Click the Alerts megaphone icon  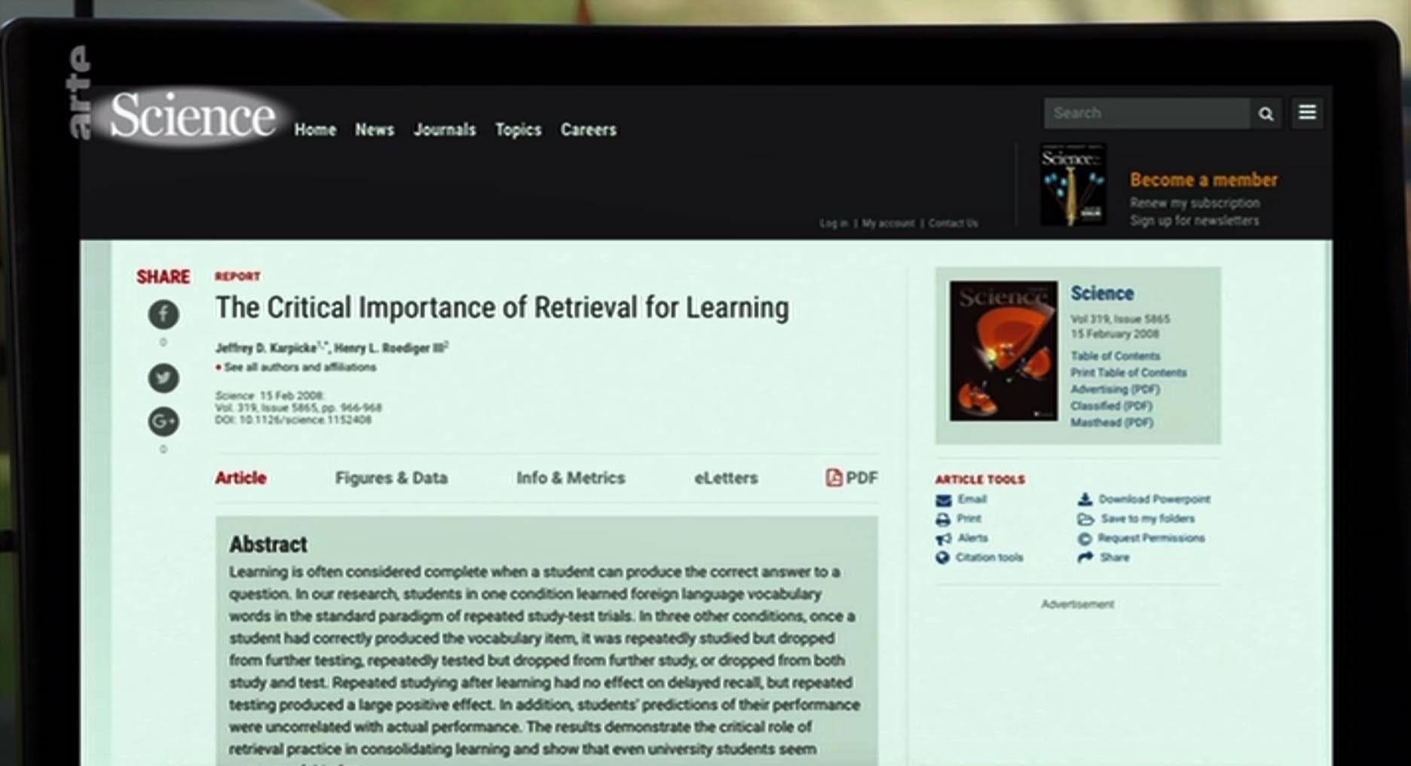coord(943,539)
